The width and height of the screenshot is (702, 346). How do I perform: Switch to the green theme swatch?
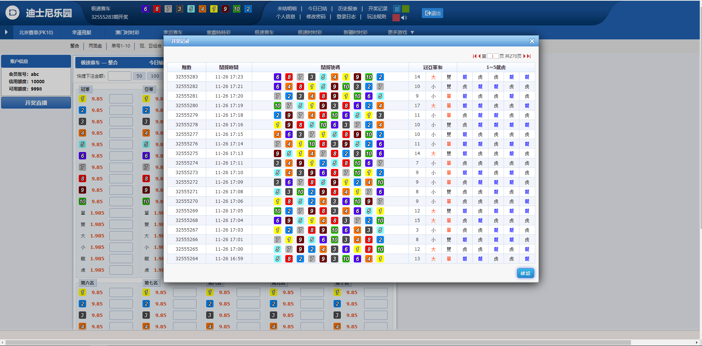pos(406,9)
